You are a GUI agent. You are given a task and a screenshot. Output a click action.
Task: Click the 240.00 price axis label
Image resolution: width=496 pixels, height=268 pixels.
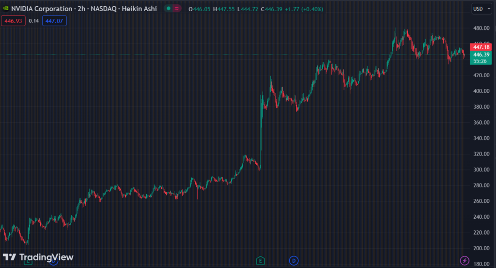click(481, 217)
